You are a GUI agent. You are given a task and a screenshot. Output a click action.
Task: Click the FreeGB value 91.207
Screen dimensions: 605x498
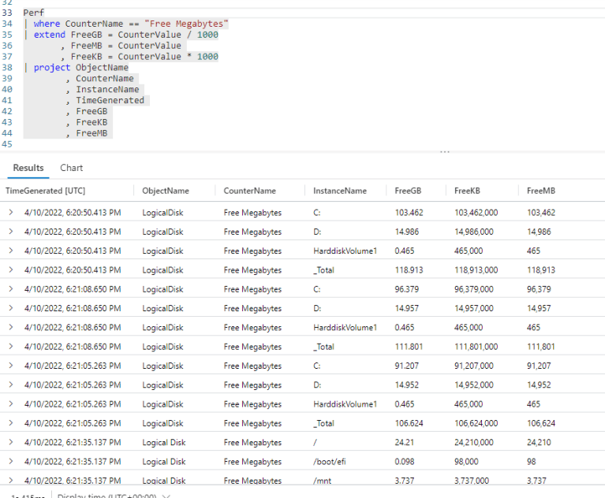tap(406, 366)
